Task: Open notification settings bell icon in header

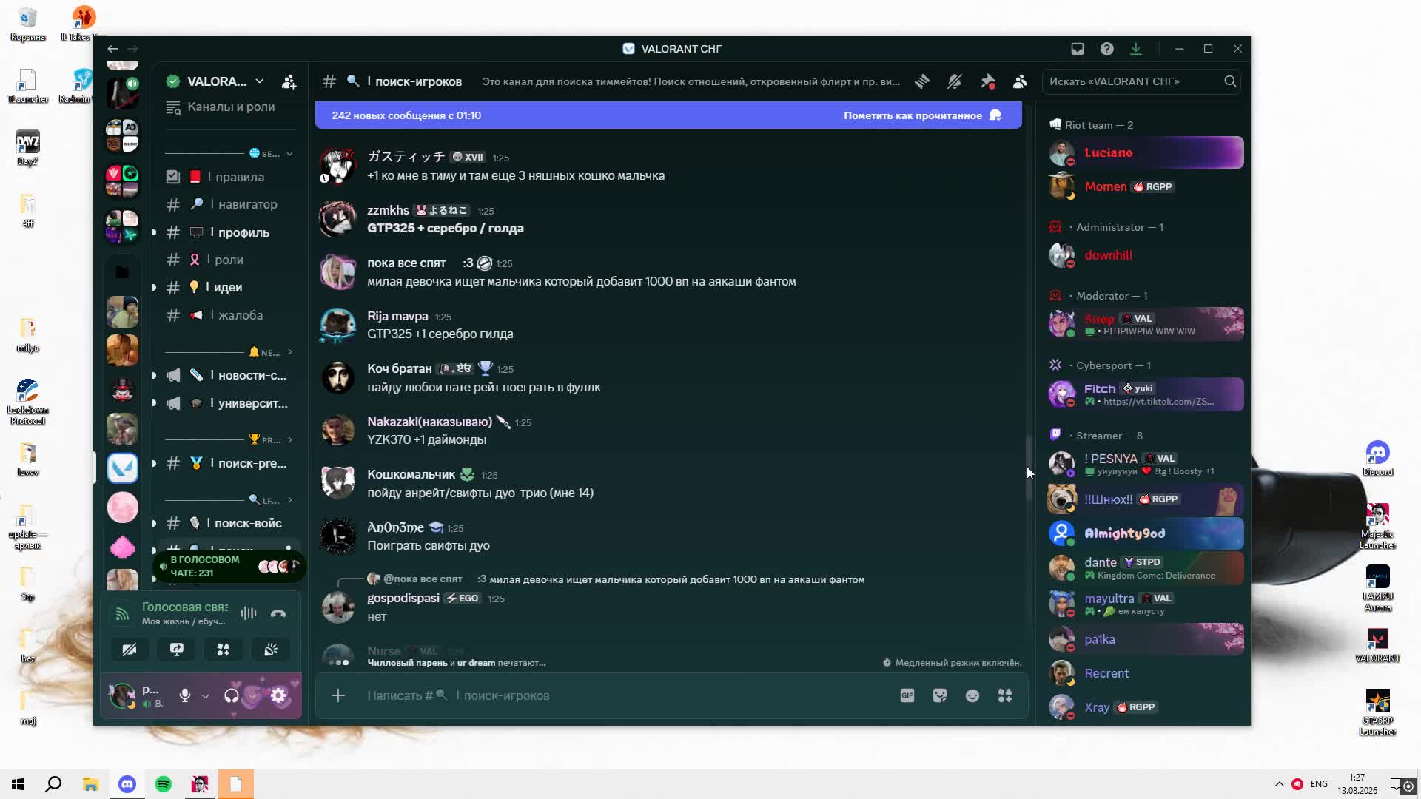Action: [955, 81]
